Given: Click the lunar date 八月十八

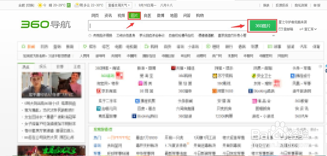Looking at the screenshot, I should 166,5.
